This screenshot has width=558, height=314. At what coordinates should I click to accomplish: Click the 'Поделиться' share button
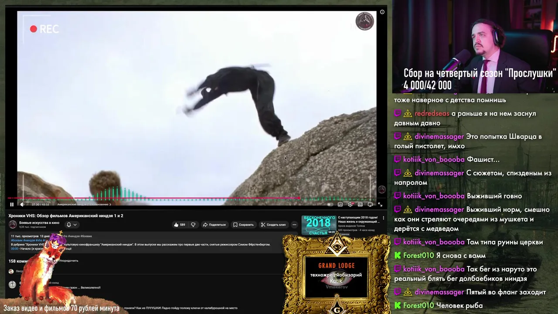coord(214,225)
